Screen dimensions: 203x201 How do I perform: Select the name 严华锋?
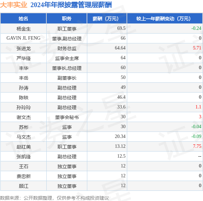point(24,58)
